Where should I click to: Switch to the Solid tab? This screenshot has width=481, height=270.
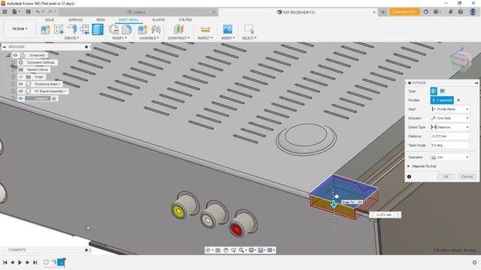point(50,19)
